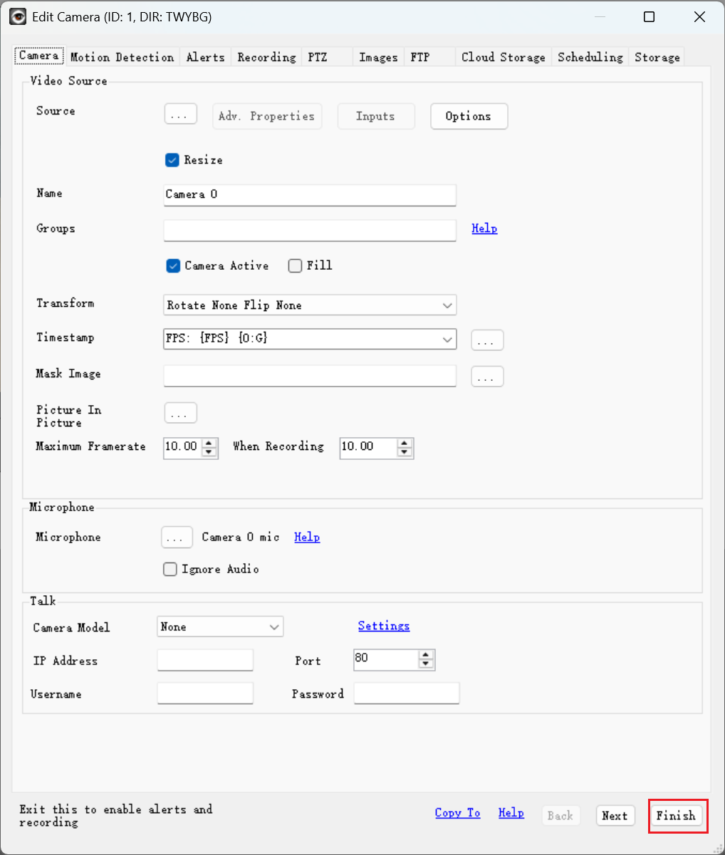The width and height of the screenshot is (725, 855).
Task: Click Finish to save camera settings
Action: [677, 816]
